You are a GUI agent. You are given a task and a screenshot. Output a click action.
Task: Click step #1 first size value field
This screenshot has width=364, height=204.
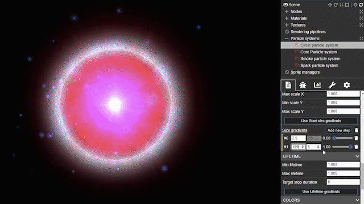[298, 147]
